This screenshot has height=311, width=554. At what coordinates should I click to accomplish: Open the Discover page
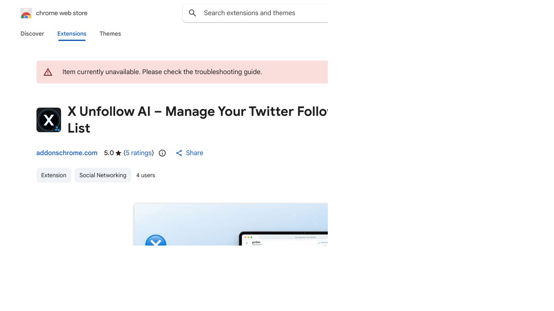[x=32, y=34]
